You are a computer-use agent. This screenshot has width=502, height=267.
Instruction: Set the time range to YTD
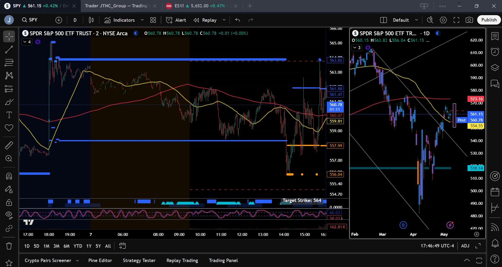78,246
